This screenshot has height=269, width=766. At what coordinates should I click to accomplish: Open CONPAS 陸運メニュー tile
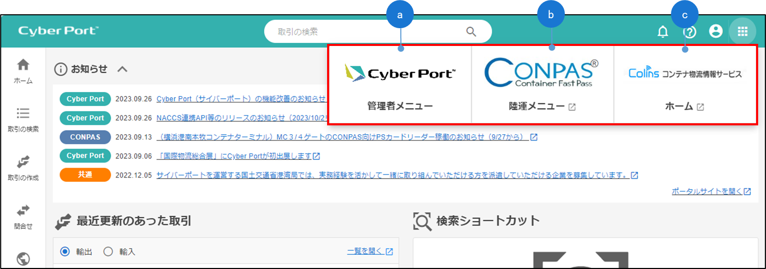point(542,85)
